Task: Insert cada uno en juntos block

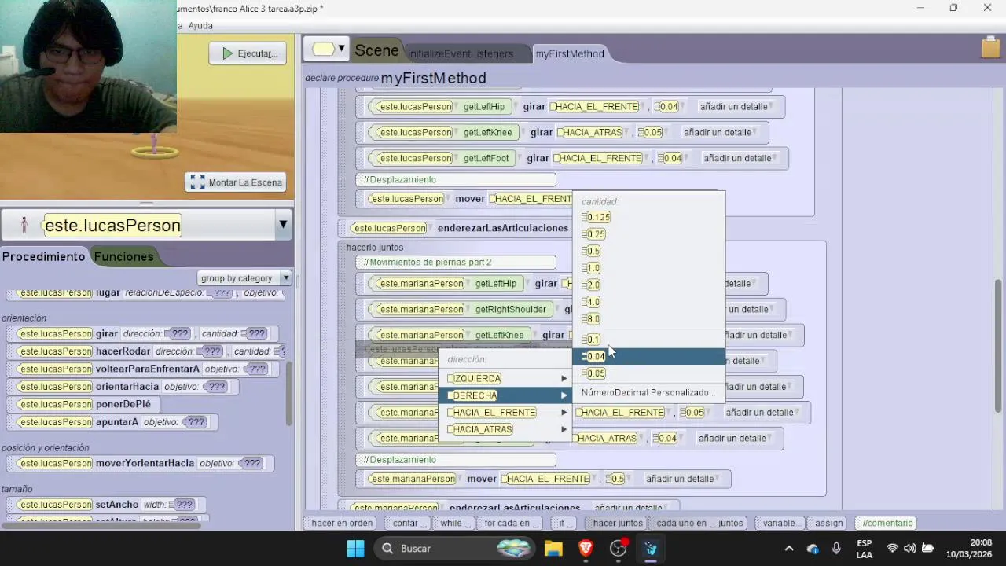Action: pyautogui.click(x=699, y=523)
